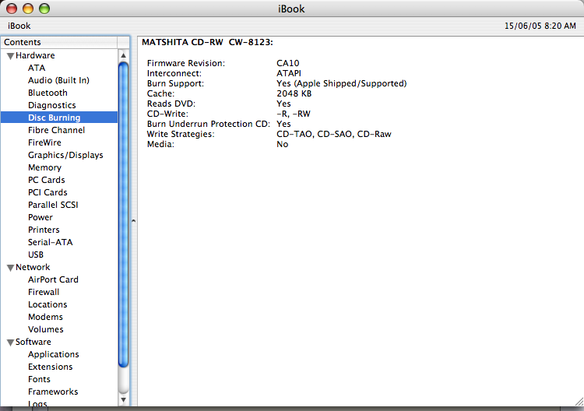This screenshot has height=411, width=584.
Task: Select Fonts under Software
Action: (x=39, y=379)
